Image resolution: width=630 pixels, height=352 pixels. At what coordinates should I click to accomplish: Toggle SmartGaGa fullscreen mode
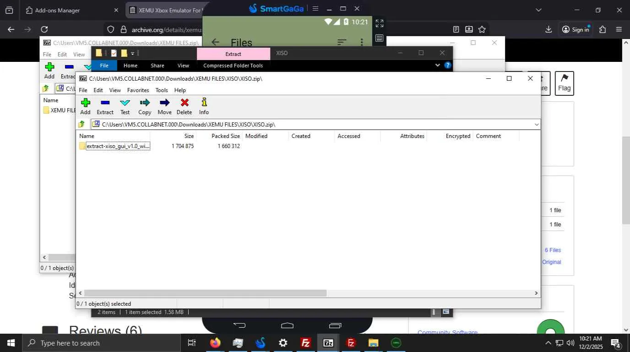[379, 23]
